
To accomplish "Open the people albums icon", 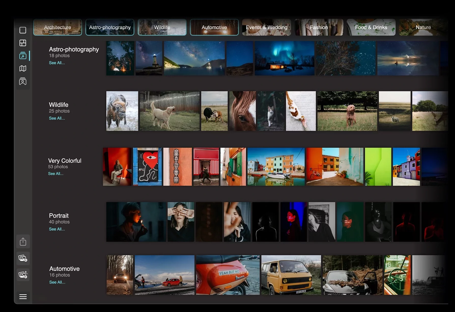I will [23, 81].
